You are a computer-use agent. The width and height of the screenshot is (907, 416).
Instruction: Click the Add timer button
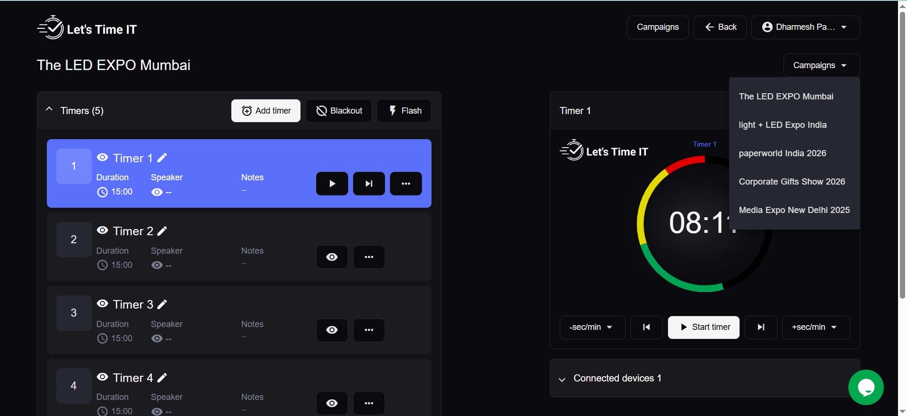coord(266,111)
